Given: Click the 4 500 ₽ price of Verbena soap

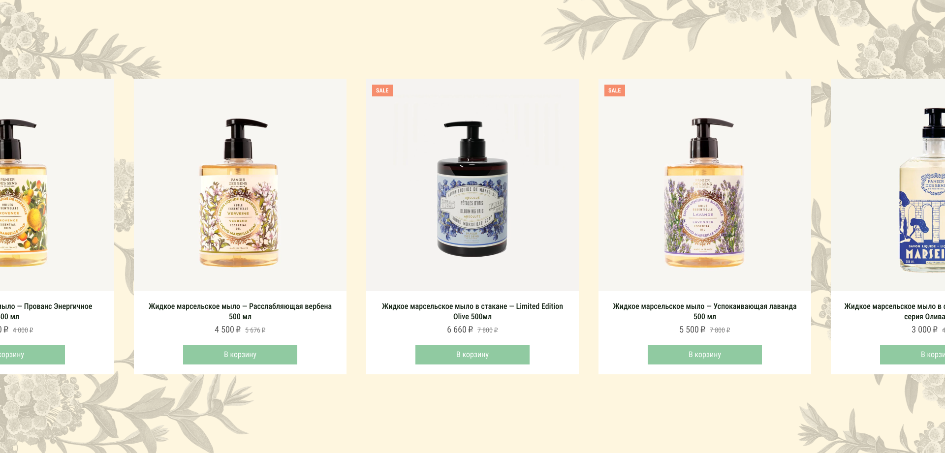Looking at the screenshot, I should (228, 330).
